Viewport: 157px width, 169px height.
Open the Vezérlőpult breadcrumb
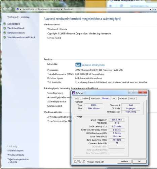(28, 9)
